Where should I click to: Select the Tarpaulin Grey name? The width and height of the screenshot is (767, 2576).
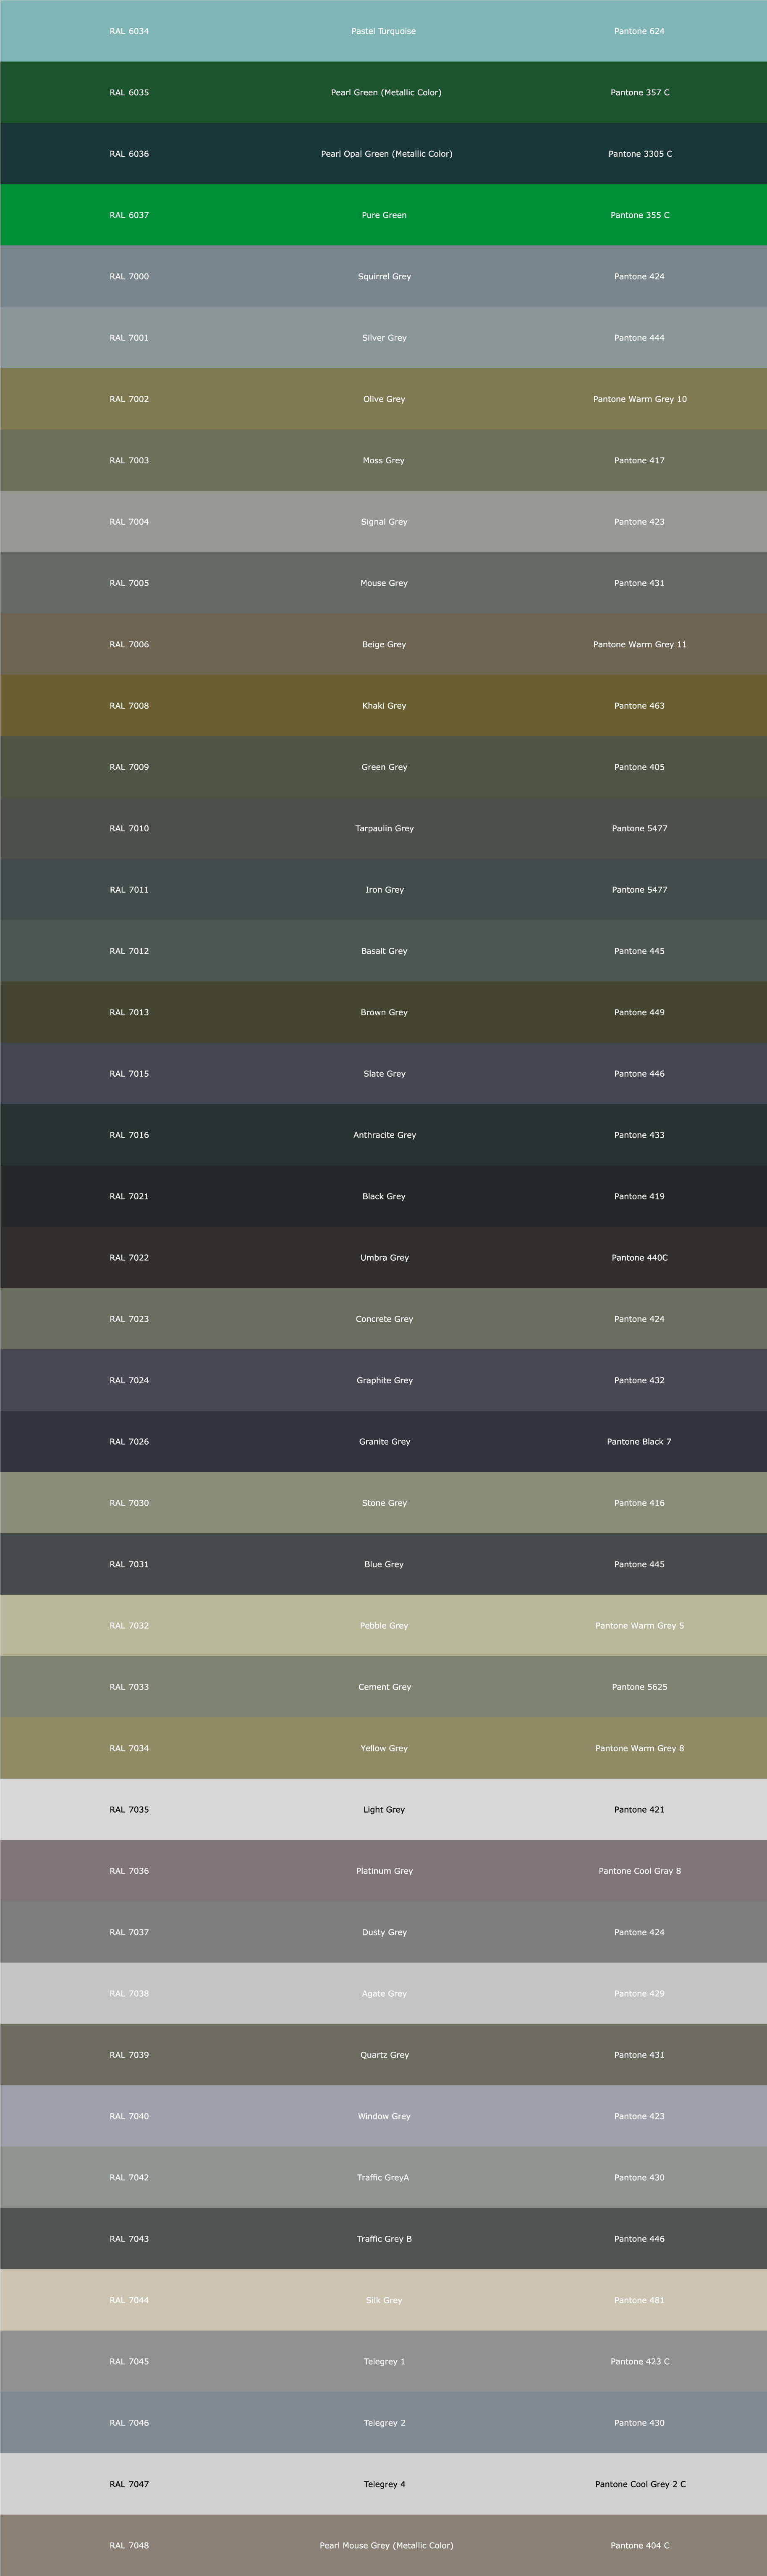coord(385,828)
